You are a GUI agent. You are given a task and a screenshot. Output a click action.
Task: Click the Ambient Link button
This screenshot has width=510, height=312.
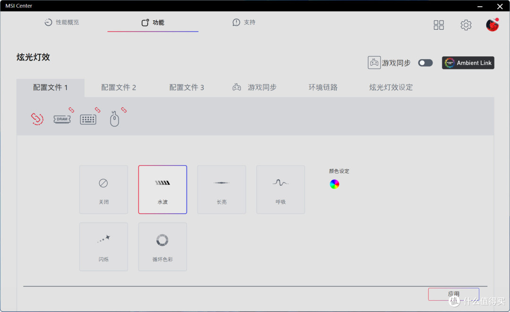[x=468, y=63]
